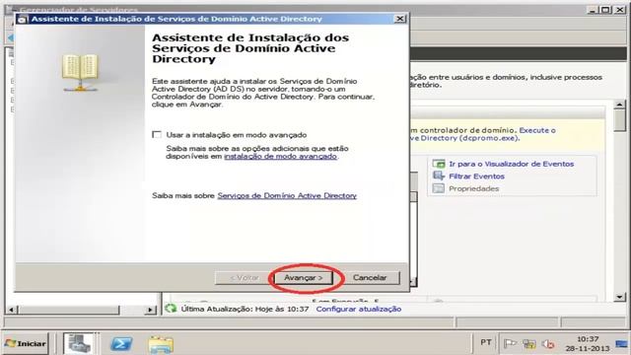
Task: Click the Action Center flag tray icon
Action: pos(510,344)
